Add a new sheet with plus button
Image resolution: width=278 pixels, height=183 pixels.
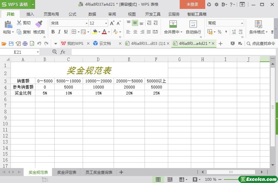pos(121,172)
